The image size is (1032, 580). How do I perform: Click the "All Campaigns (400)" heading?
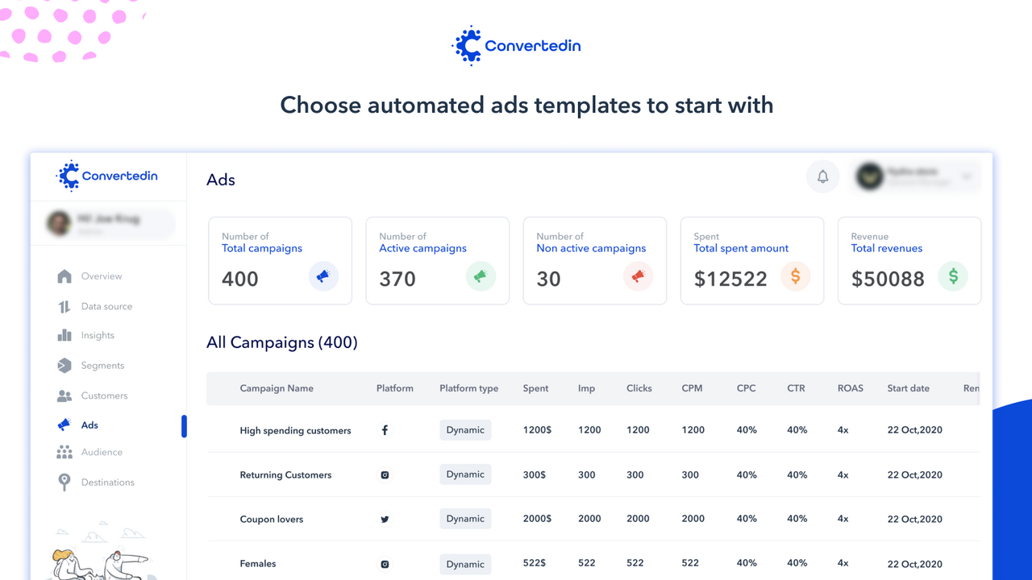point(282,342)
